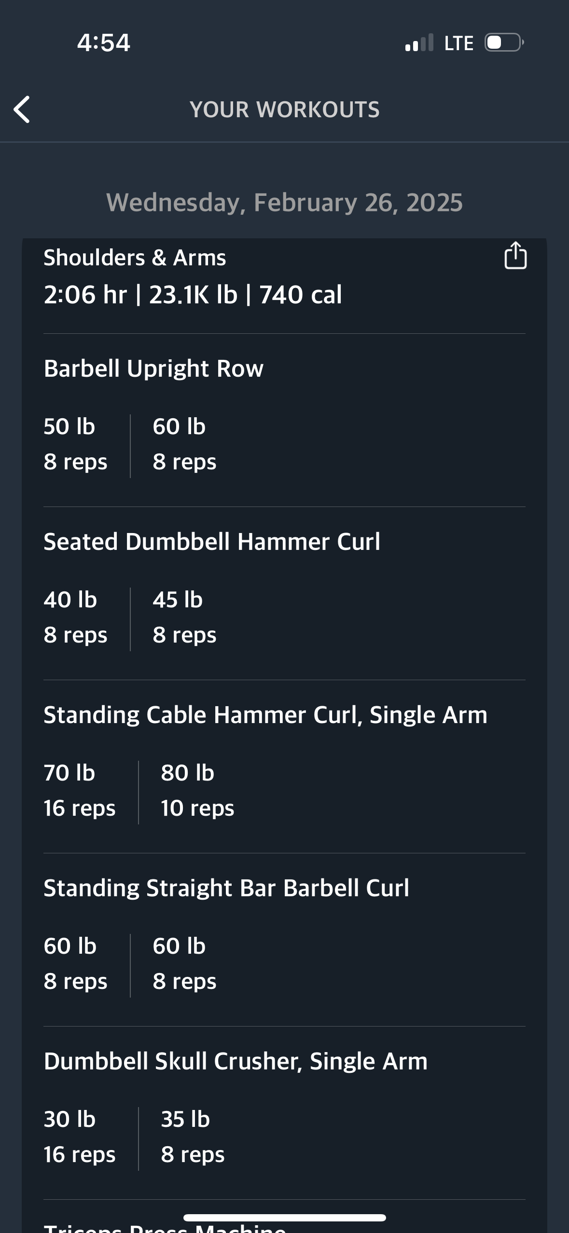Viewport: 569px width, 1233px height.
Task: Open the Seated Dumbbell Hammer Curl exercise
Action: (x=212, y=541)
